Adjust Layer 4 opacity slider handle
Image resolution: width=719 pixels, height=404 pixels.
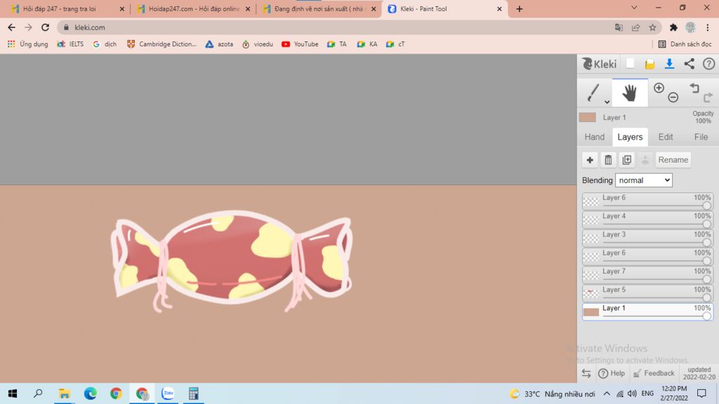tap(706, 224)
